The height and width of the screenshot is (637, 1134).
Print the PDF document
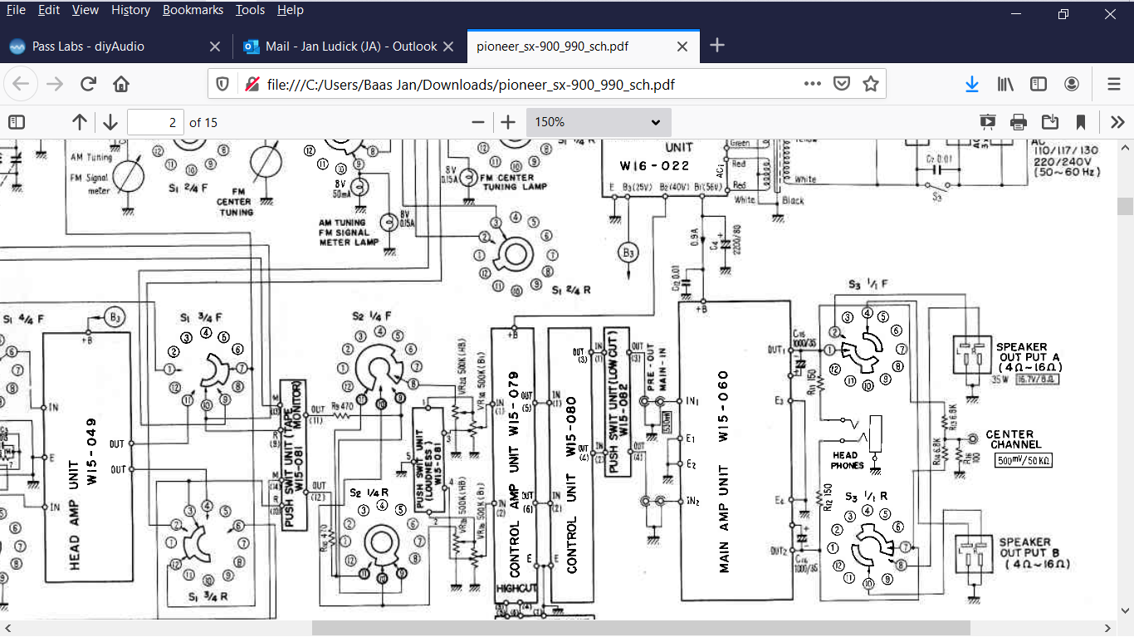coord(1019,122)
